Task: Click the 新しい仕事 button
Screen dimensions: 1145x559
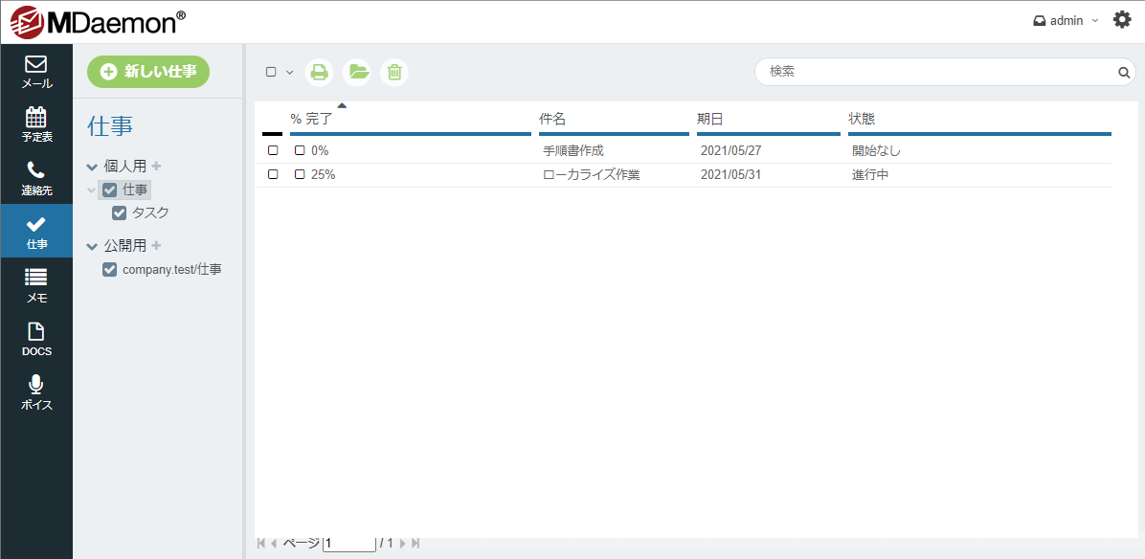Action: (x=148, y=72)
